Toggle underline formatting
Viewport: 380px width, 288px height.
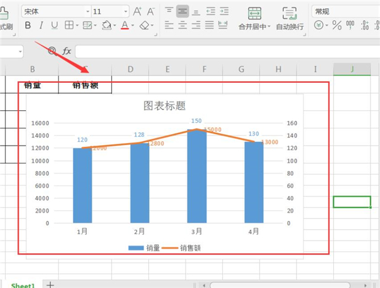pos(54,25)
